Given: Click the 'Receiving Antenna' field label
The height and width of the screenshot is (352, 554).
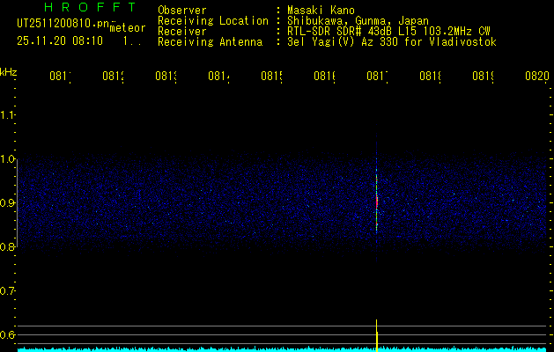Looking at the screenshot, I should pos(210,42).
